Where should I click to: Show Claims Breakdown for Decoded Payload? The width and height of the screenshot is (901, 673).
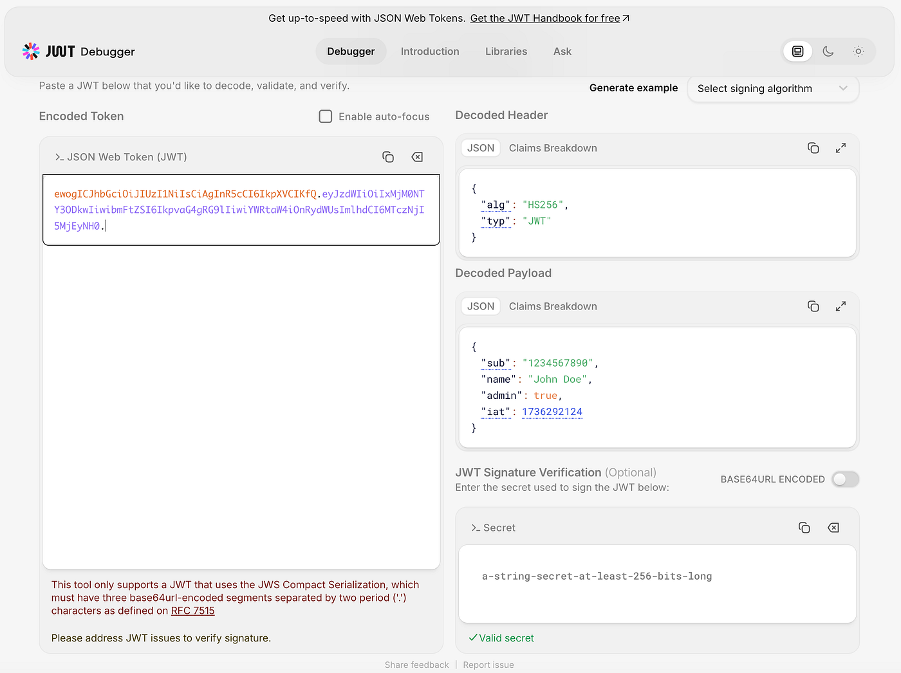553,306
